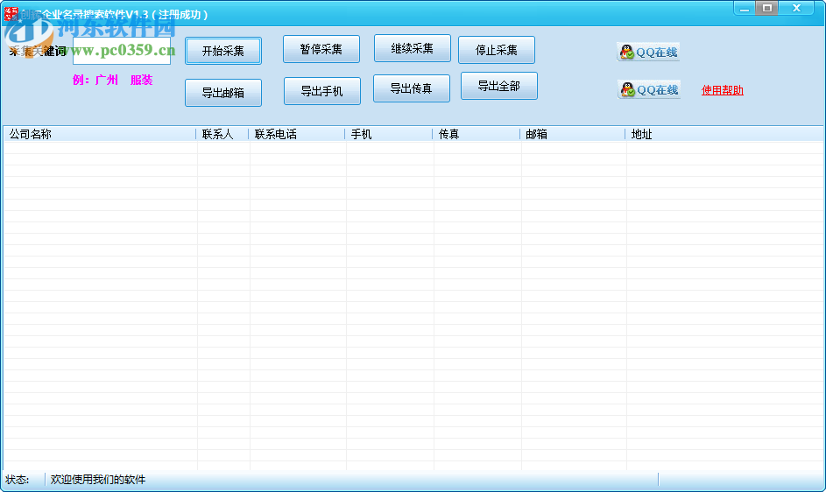Click the 地址 column header
Image resolution: width=826 pixels, height=492 pixels.
click(x=724, y=134)
